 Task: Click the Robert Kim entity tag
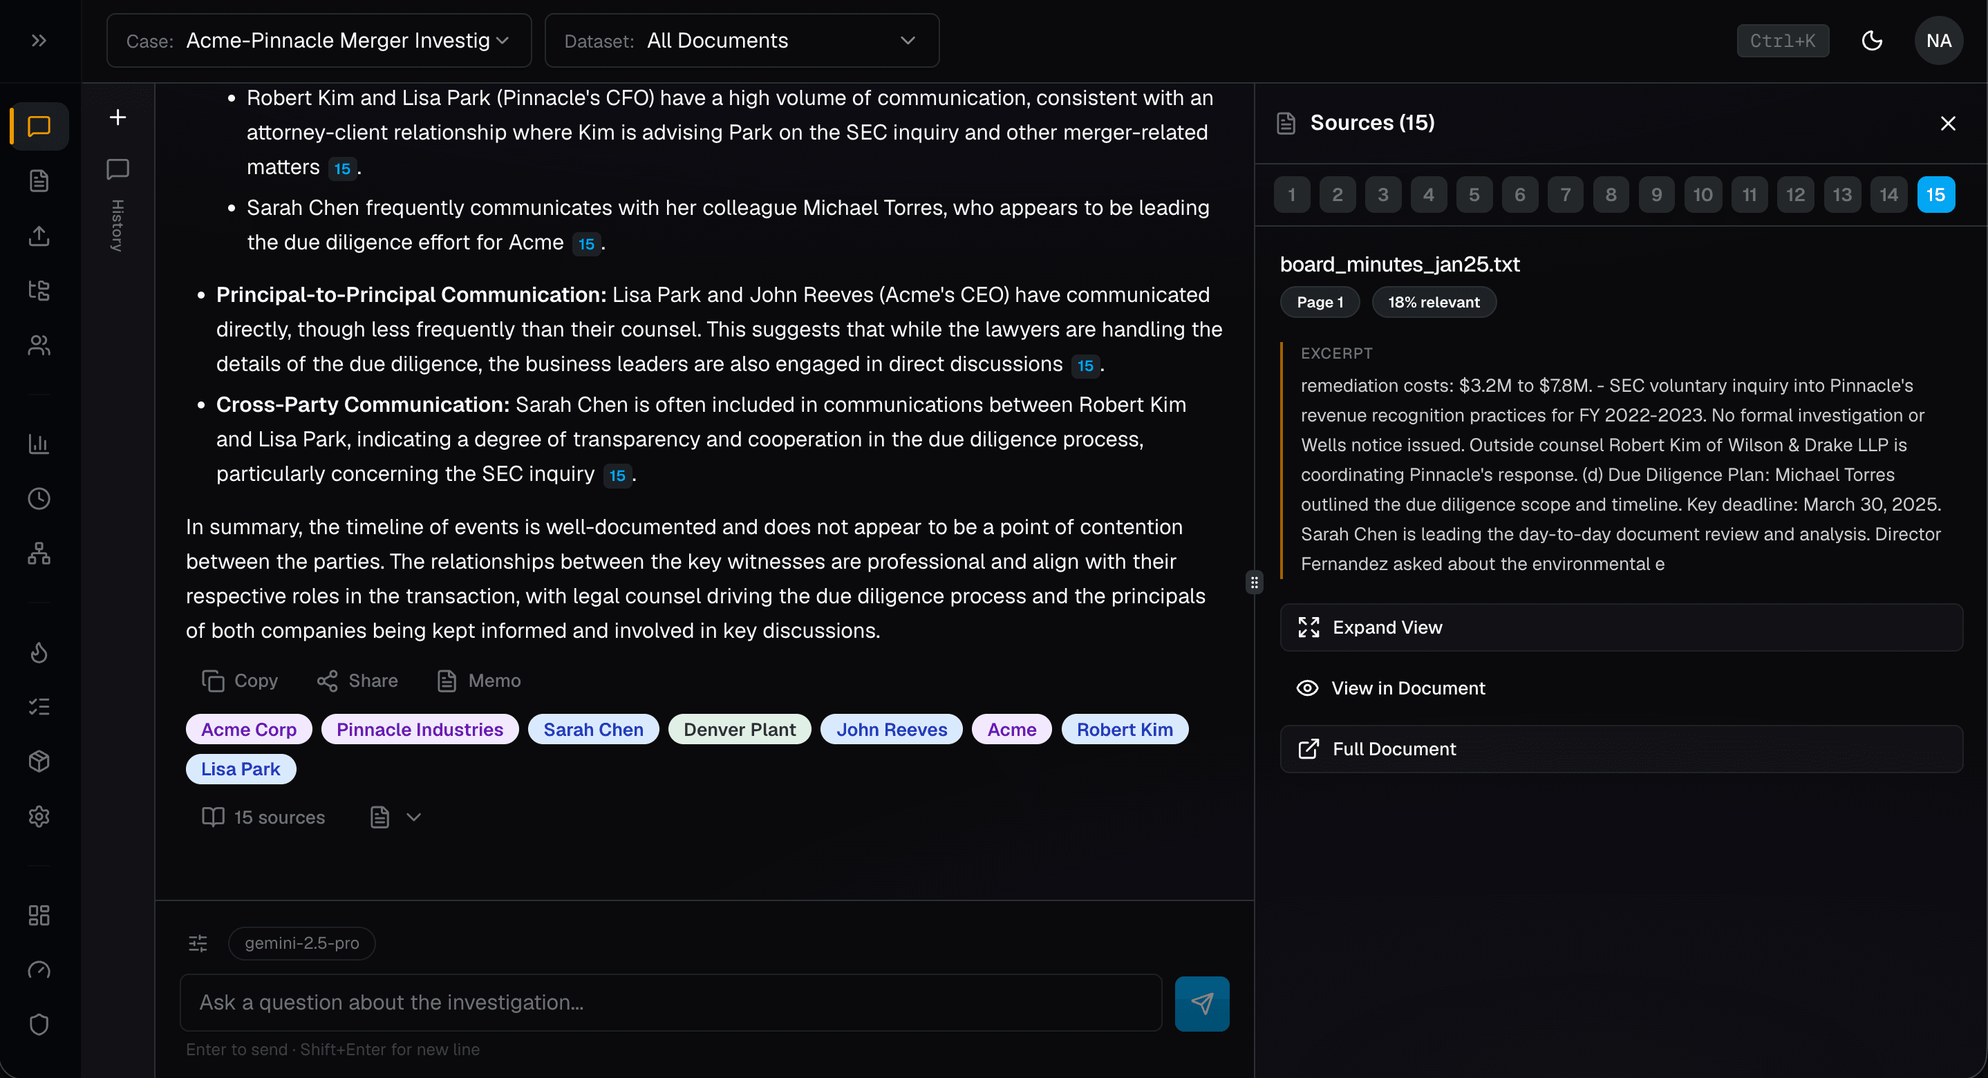[1125, 729]
